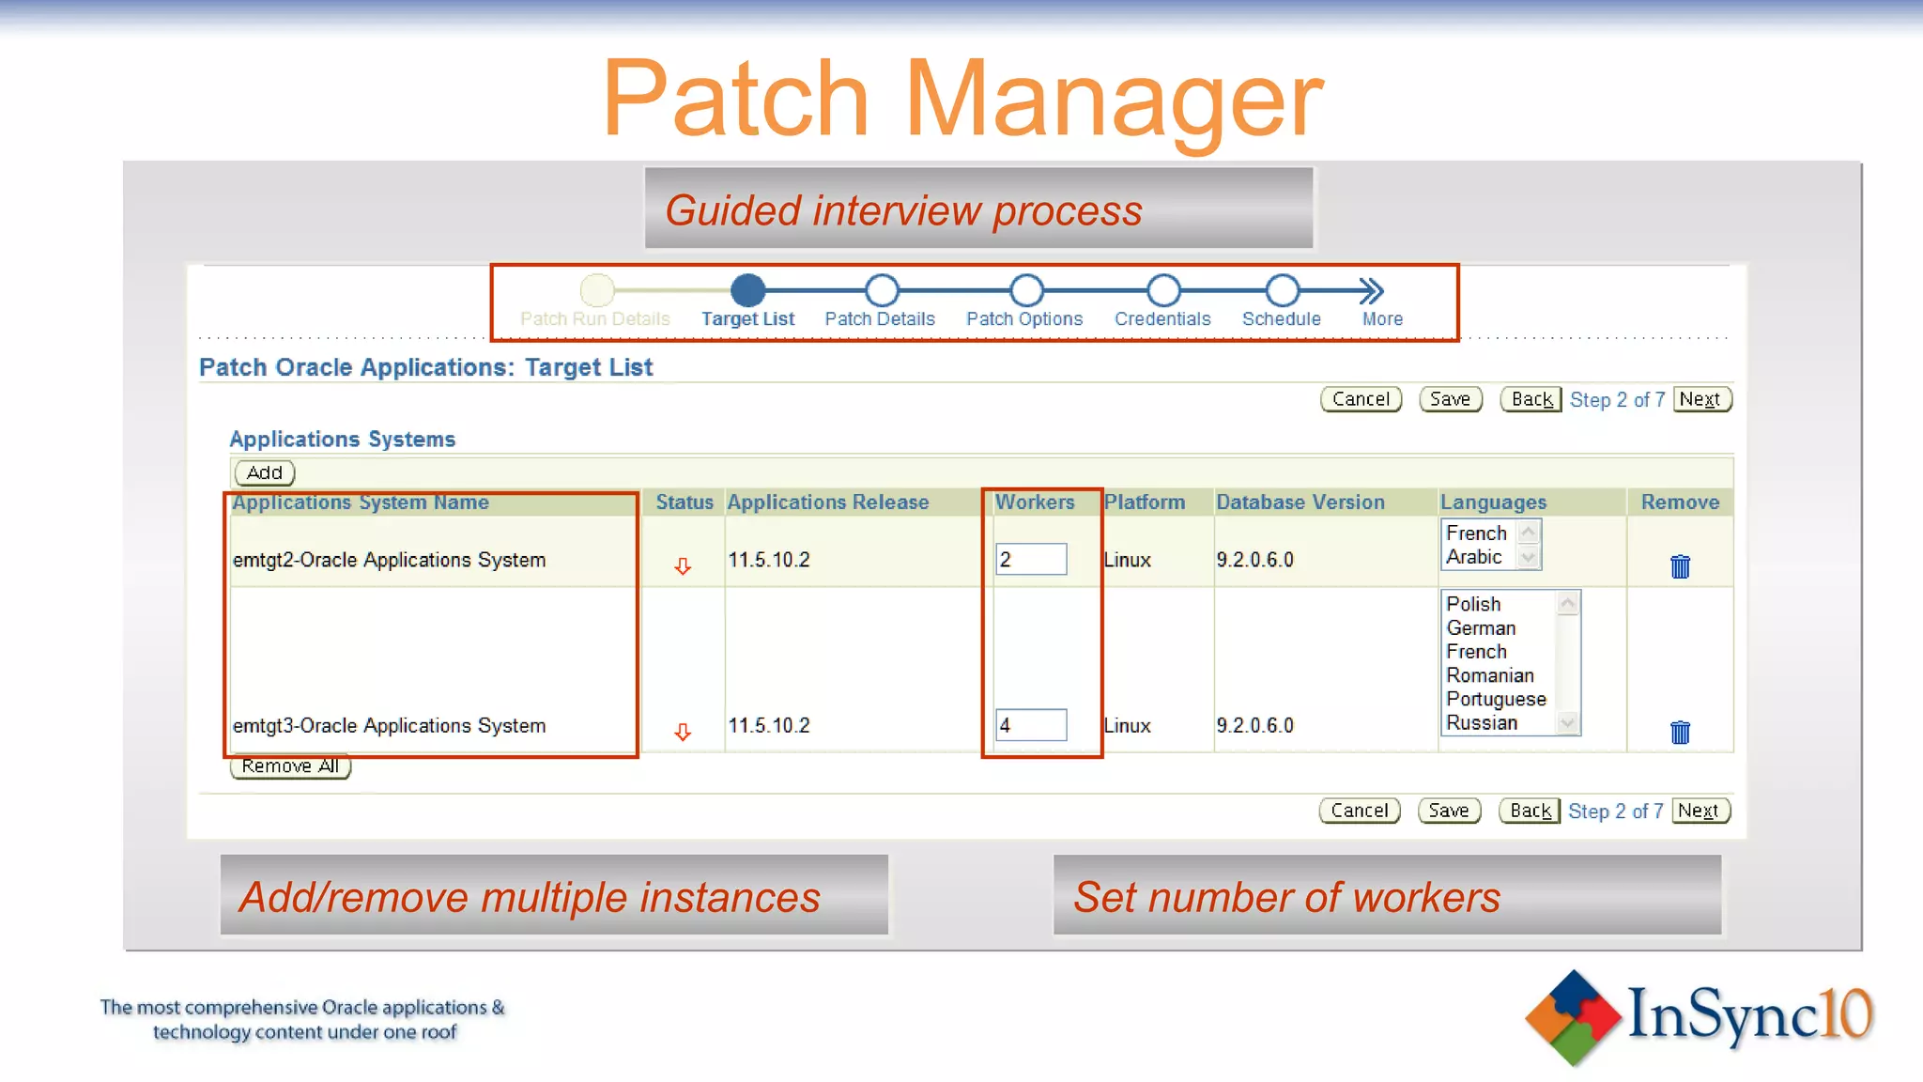Viewport: 1923px width, 1082px height.
Task: Click the Target List step label
Action: 747,319
